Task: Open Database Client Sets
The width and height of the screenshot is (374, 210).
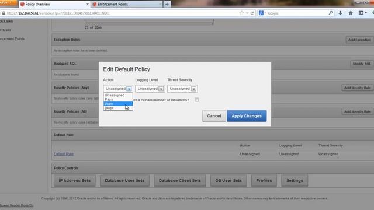Action: 180,181
